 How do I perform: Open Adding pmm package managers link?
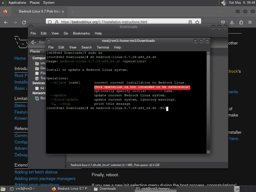tap(45, 178)
